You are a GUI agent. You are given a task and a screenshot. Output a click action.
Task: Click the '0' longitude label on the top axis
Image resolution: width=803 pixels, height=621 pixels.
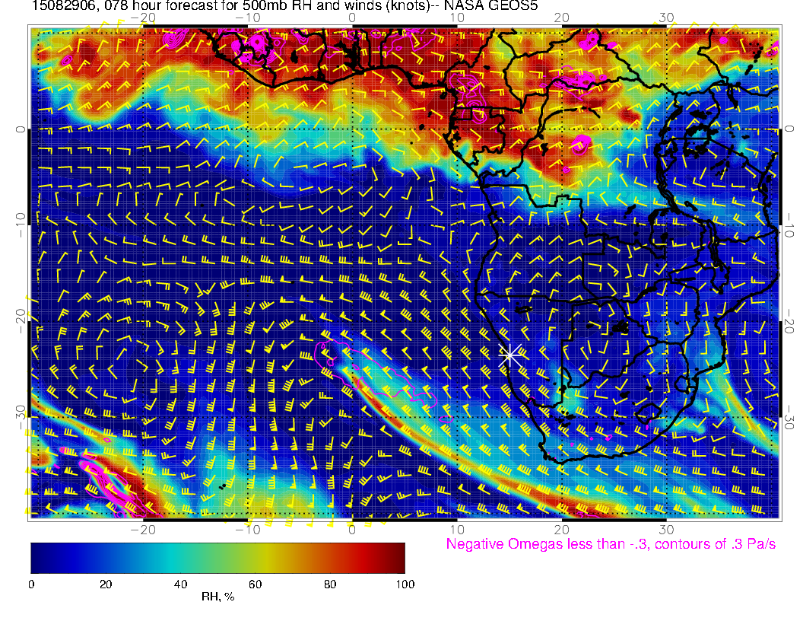[352, 18]
